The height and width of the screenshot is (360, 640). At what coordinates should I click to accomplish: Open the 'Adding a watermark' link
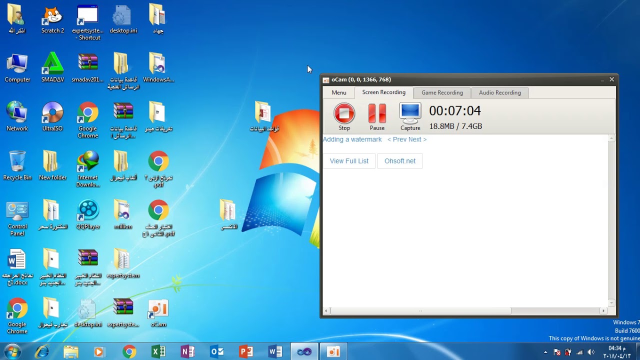point(352,139)
